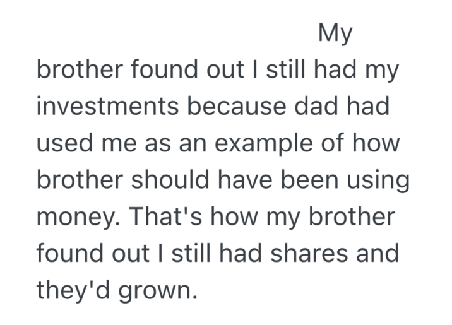Click the word "an" before "example"
This screenshot has width=452, height=325.
click(192, 143)
